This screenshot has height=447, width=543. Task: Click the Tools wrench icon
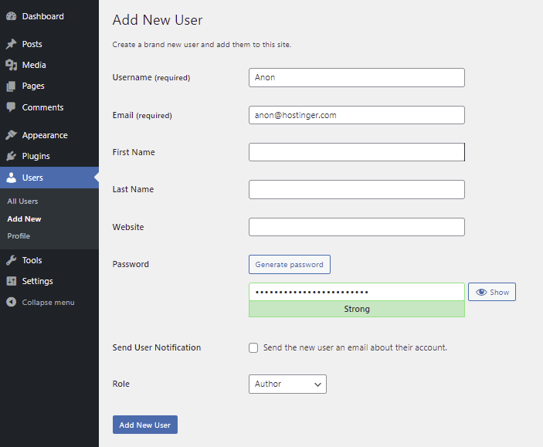click(x=11, y=260)
